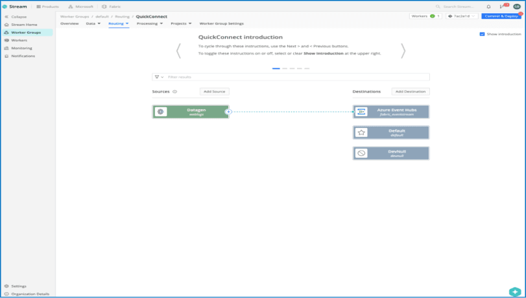This screenshot has width=526, height=298.
Task: Select the first introduction slide indicator
Action: [276, 68]
